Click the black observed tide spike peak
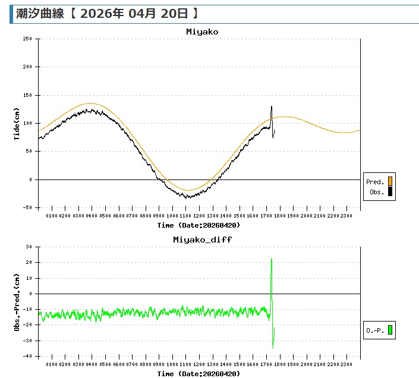Viewport: 419px width, 378px height. (x=272, y=107)
